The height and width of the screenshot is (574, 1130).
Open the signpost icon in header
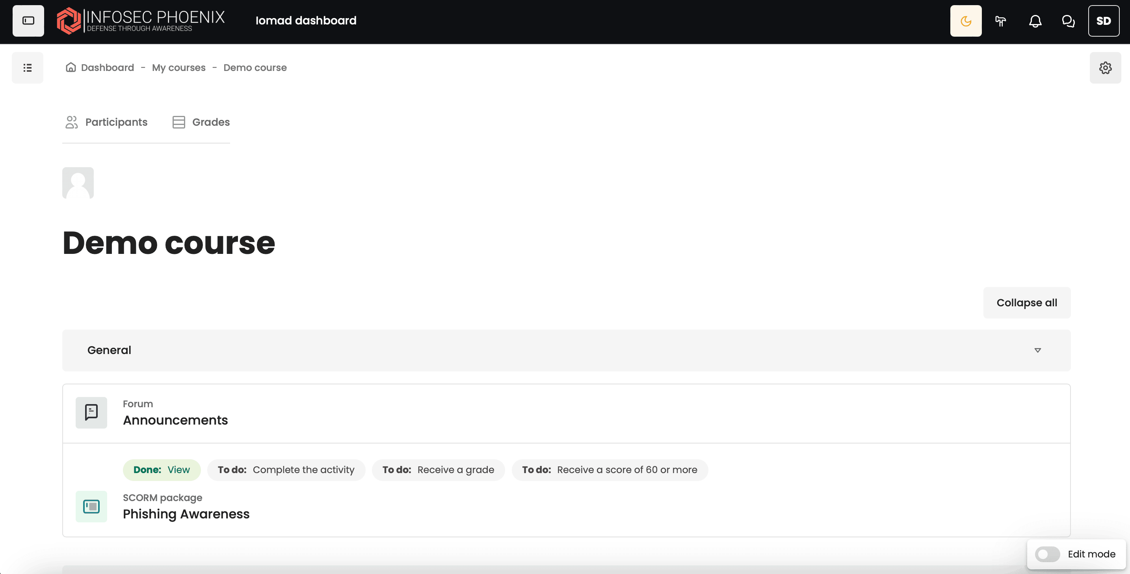coord(1000,20)
